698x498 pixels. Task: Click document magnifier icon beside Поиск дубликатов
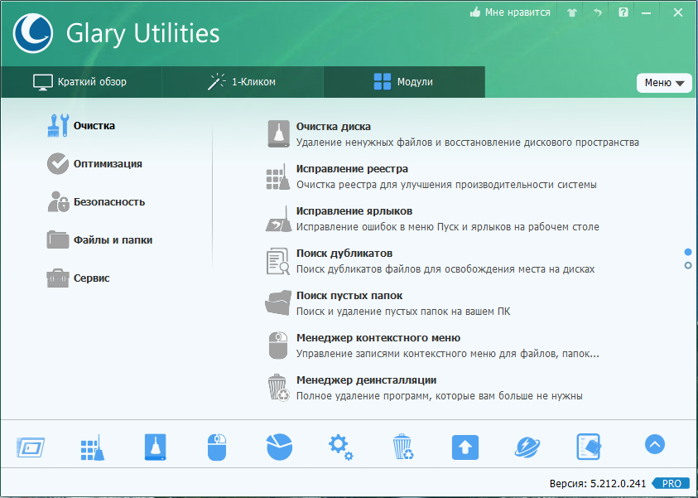tap(278, 261)
